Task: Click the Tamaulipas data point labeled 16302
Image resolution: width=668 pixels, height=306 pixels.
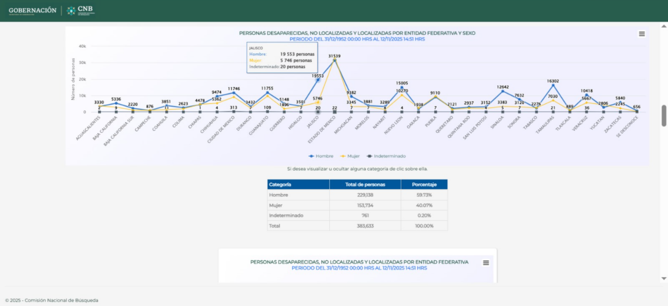Action: coord(553,85)
